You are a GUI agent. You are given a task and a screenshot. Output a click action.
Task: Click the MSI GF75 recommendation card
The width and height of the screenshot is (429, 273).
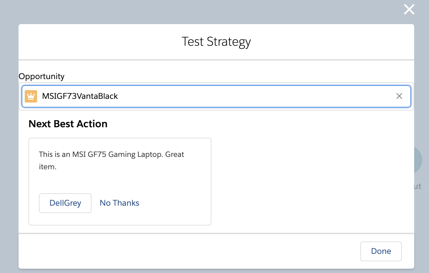(x=120, y=181)
